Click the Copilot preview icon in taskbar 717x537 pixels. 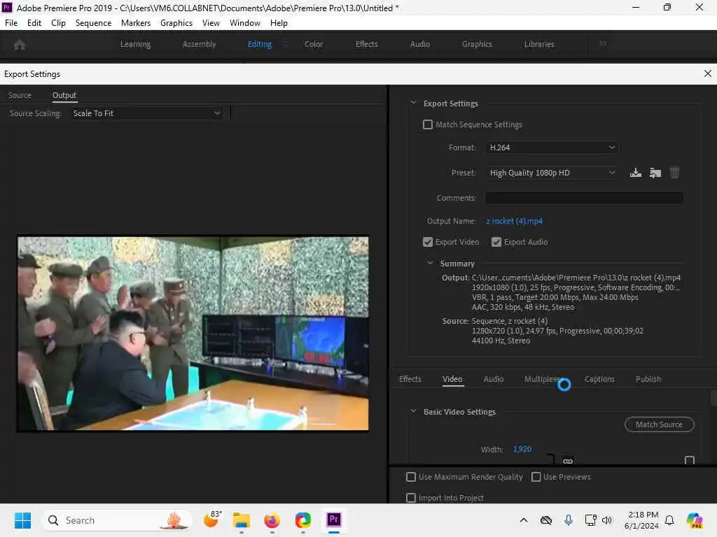(x=695, y=520)
